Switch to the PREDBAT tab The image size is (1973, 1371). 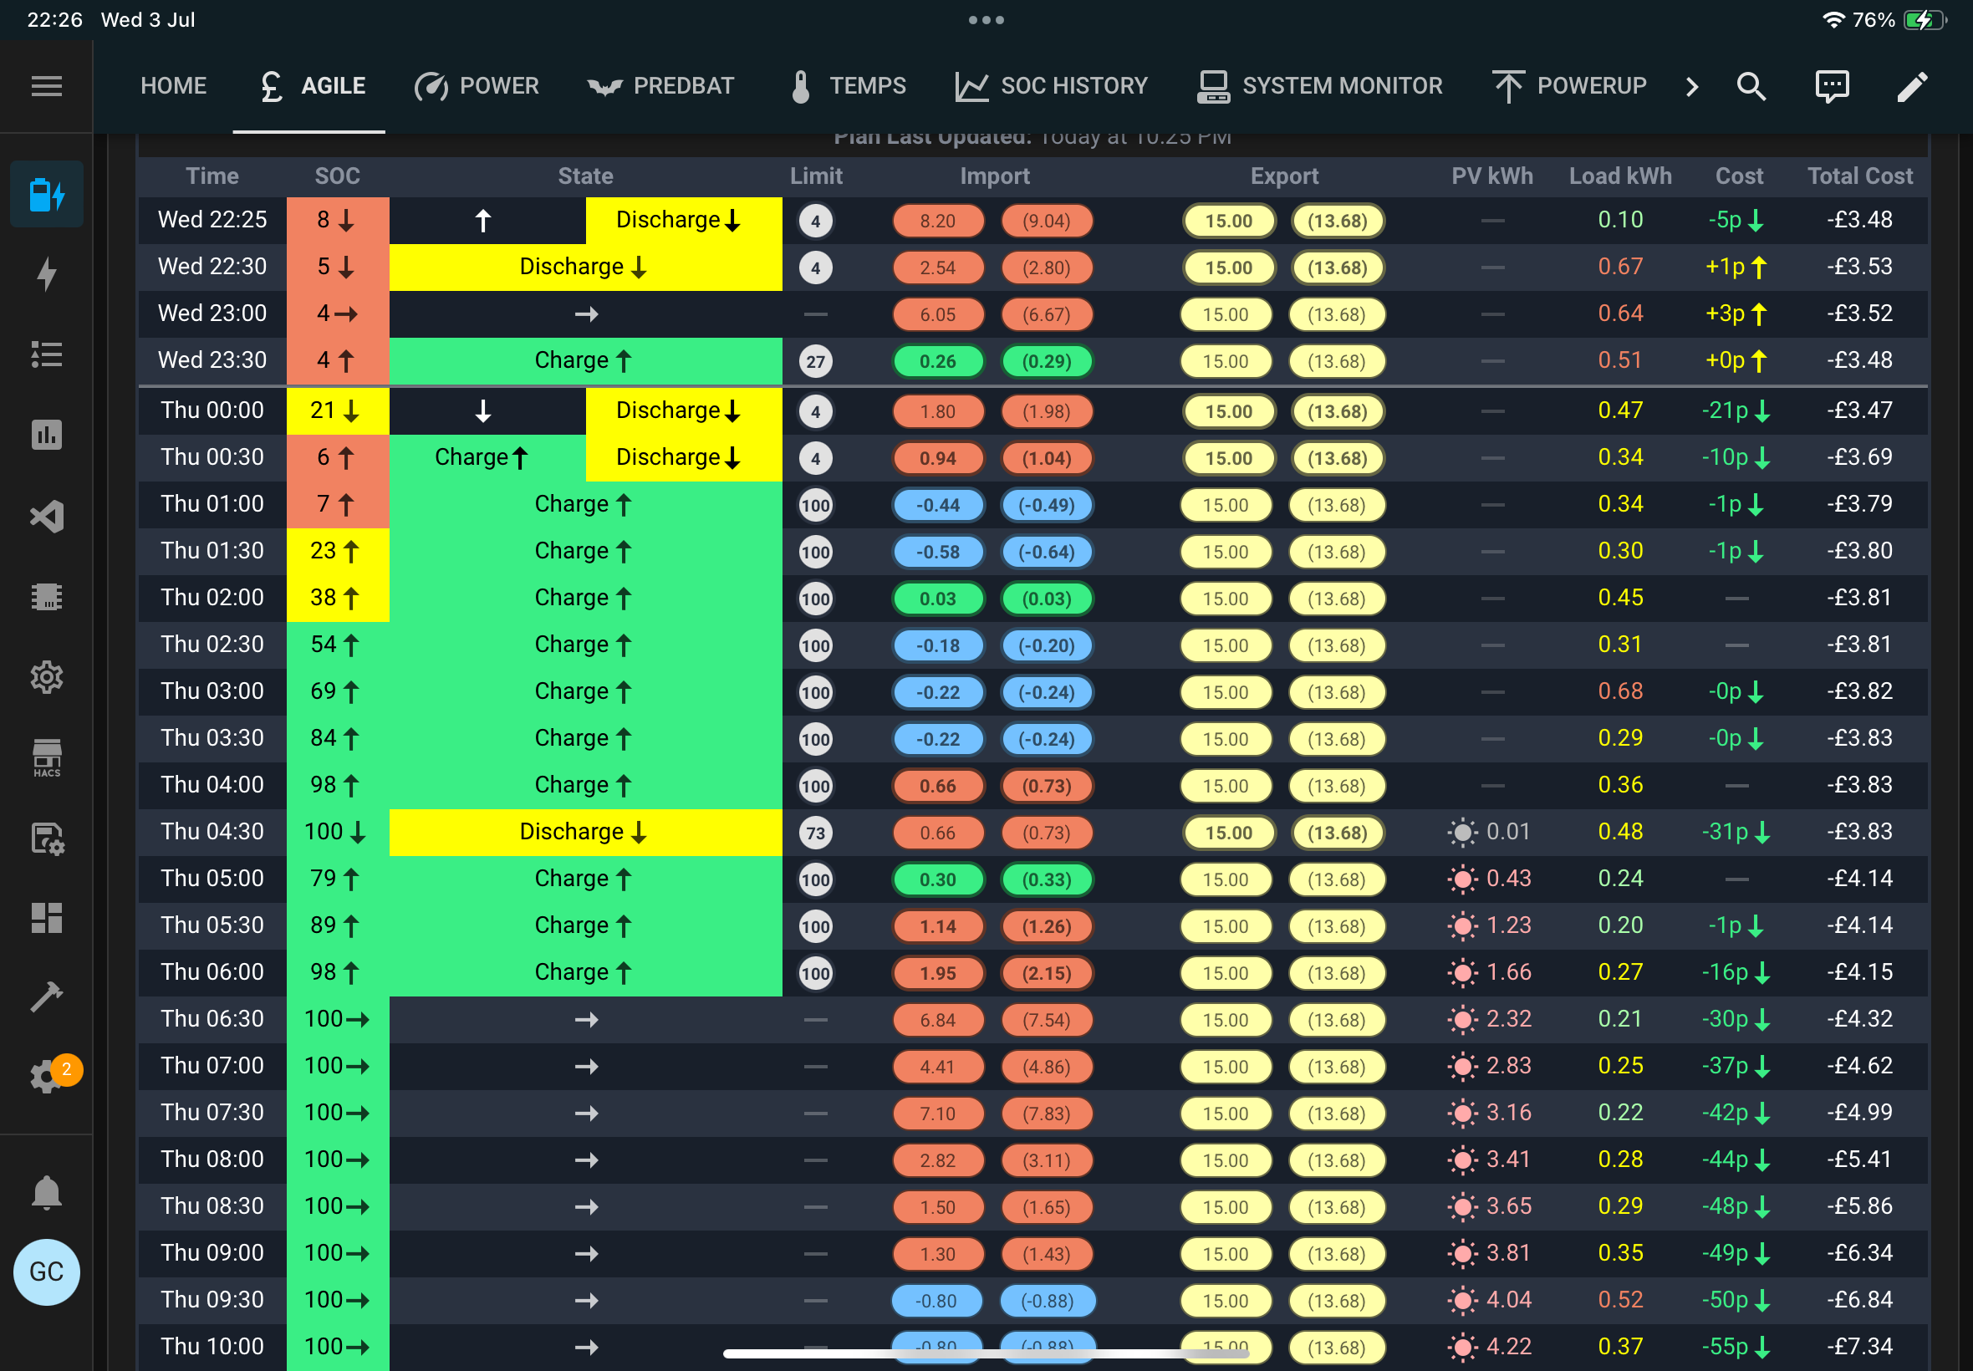660,86
